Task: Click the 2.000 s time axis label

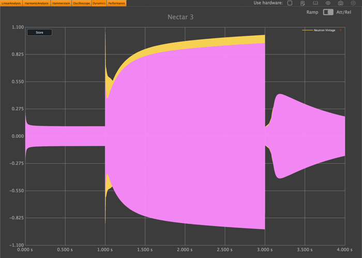Action: (x=185, y=250)
